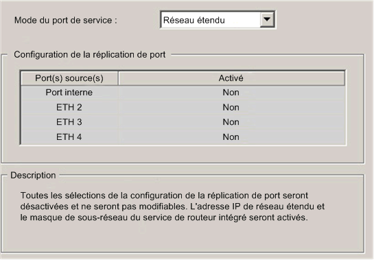Select the Port(s) source(s) column header
Image resolution: width=374 pixels, height=260 pixels.
point(69,78)
